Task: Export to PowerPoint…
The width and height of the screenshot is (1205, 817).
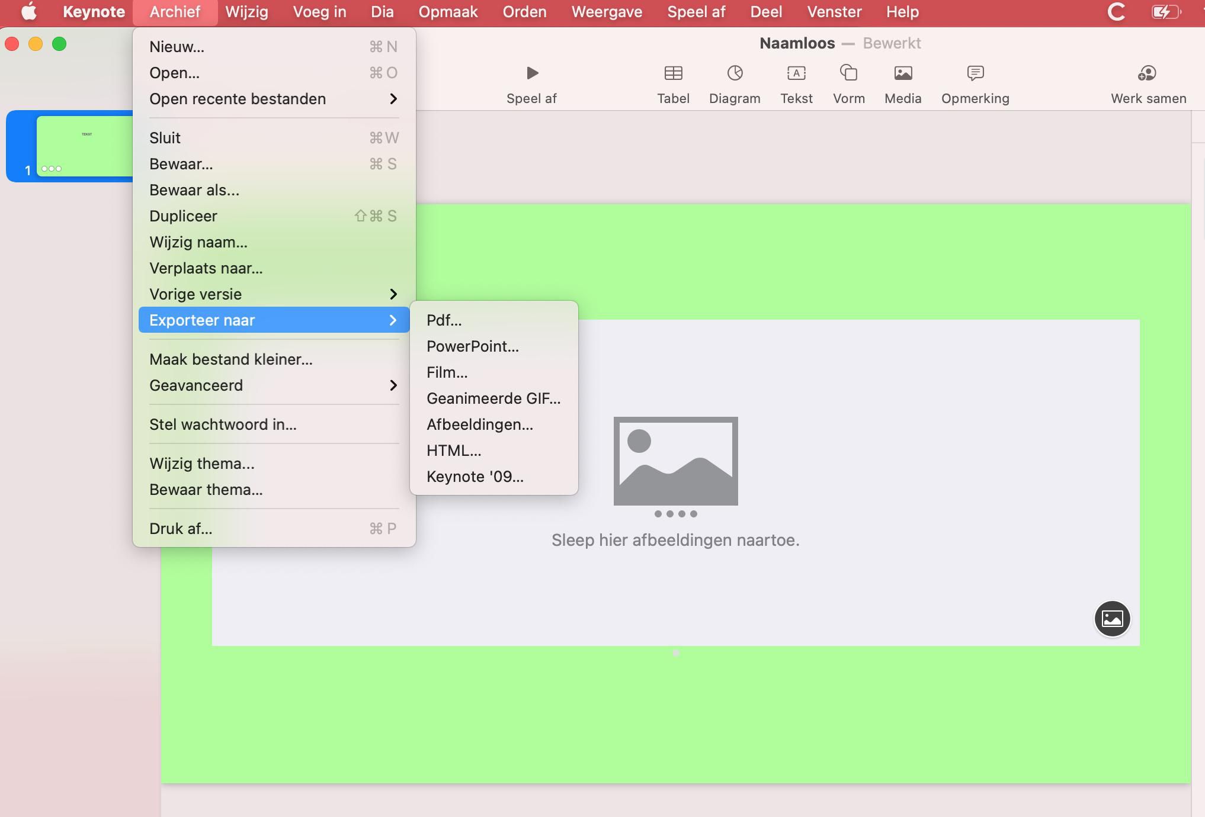Action: tap(494, 346)
